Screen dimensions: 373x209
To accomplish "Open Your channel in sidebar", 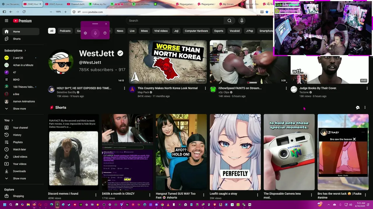I will [21, 128].
